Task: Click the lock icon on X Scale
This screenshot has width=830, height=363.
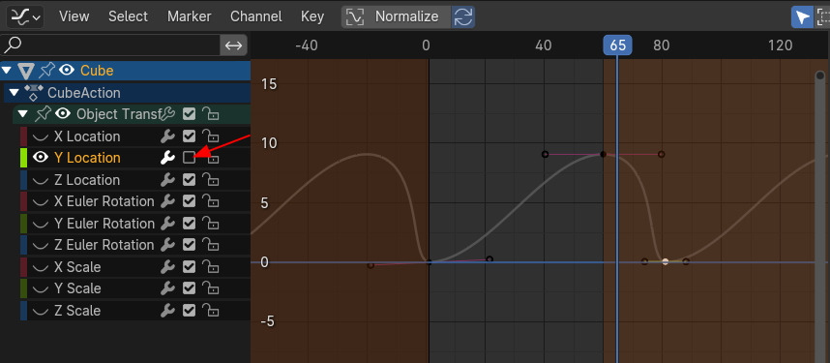Action: click(211, 266)
